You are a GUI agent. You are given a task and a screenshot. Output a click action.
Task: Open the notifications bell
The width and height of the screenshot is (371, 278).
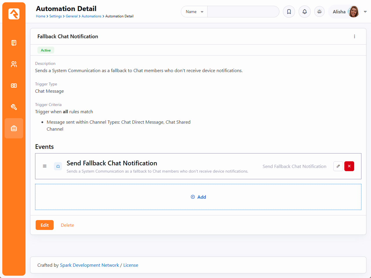(305, 12)
